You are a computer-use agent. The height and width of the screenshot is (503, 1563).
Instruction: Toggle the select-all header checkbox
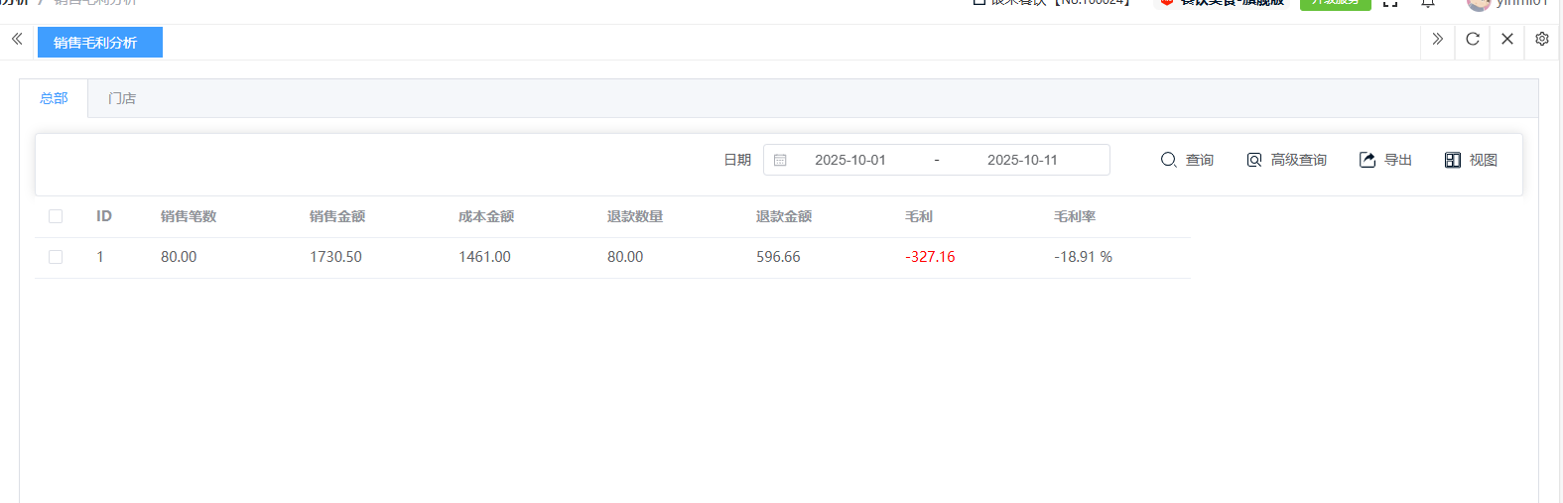click(56, 216)
